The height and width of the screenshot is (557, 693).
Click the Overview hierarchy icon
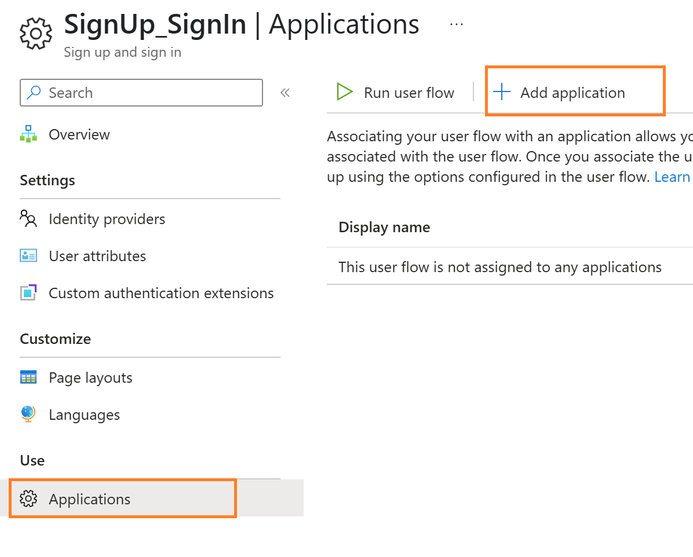coord(28,134)
